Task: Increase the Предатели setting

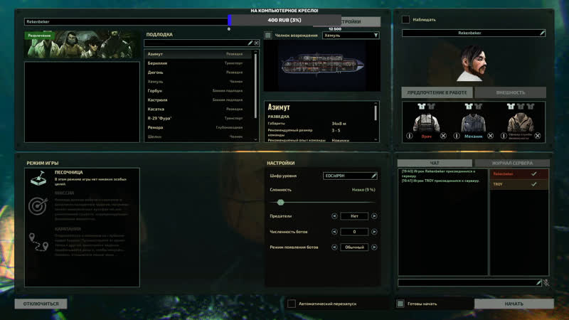Action: click(x=374, y=216)
